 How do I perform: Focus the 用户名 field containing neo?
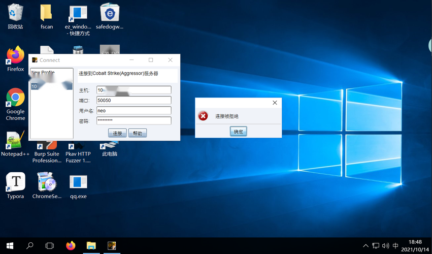pos(134,110)
